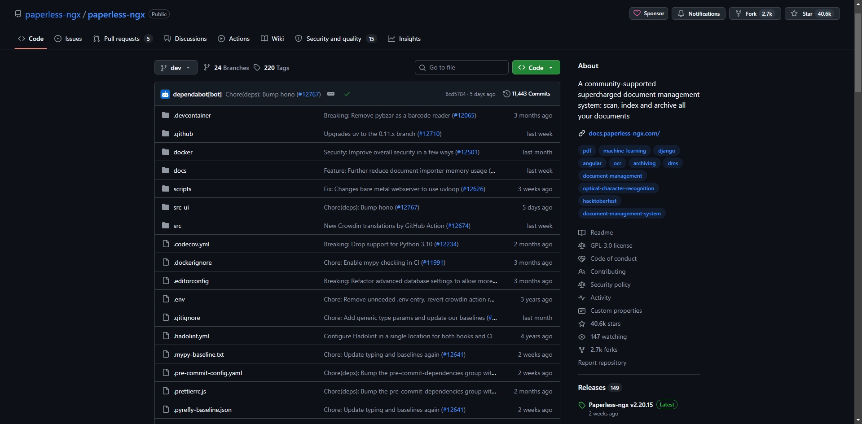This screenshot has height=424, width=862.
Task: Open the .pre-commit-config.yaml file
Action: pyautogui.click(x=208, y=373)
